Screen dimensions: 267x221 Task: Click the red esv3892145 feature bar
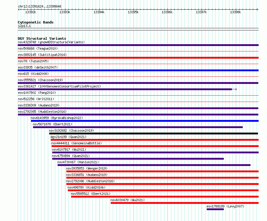(138, 58)
